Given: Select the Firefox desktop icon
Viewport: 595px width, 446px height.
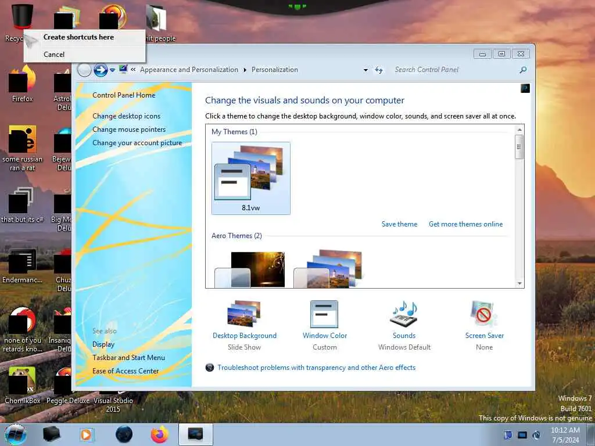Looking at the screenshot, I should tap(23, 84).
